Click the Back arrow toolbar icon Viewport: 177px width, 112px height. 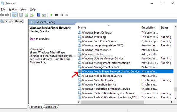click(2, 15)
